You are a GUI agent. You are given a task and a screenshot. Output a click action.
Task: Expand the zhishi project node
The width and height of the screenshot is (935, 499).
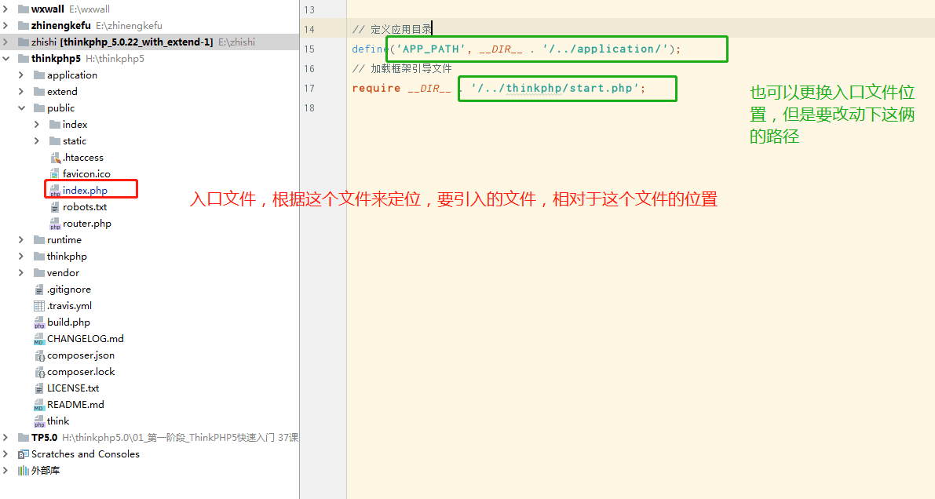(x=5, y=42)
